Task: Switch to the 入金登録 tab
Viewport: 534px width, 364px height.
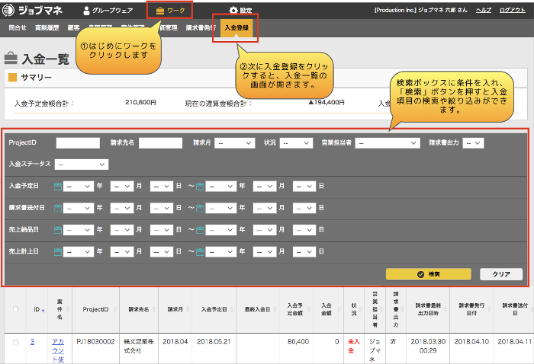Action: [236, 28]
